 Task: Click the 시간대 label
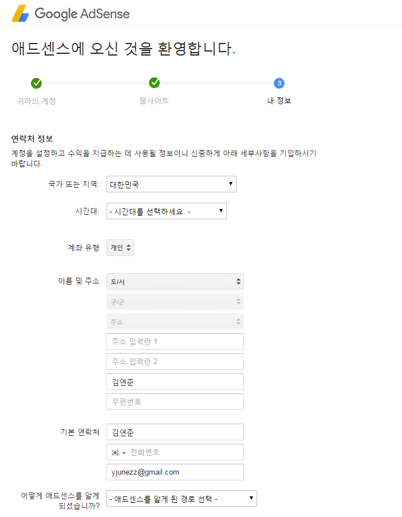point(87,211)
